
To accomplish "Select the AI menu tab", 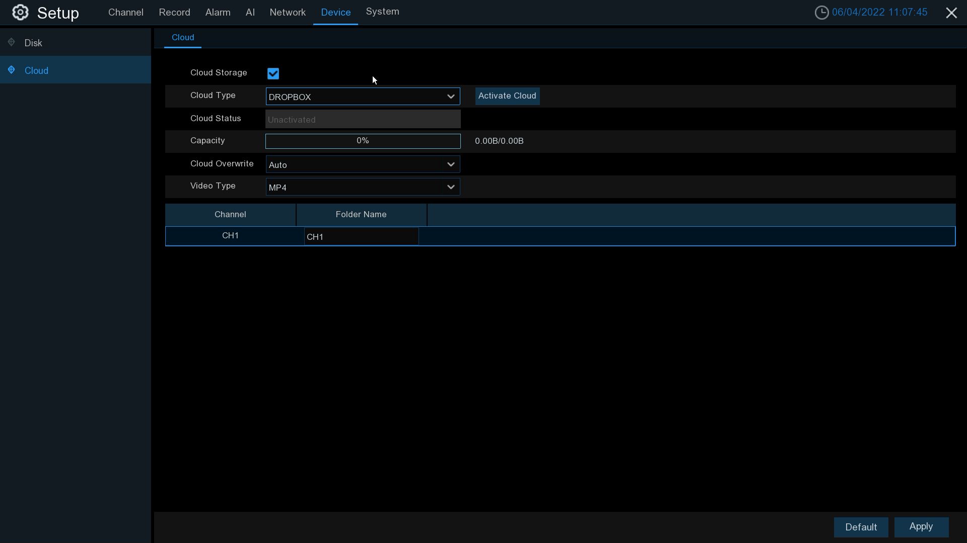I will tap(250, 13).
